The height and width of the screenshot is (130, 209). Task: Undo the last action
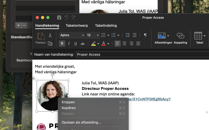point(66,17)
